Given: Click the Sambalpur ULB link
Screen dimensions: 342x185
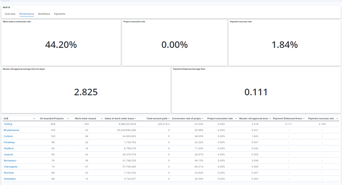Looking at the screenshot, I should tap(10, 179).
